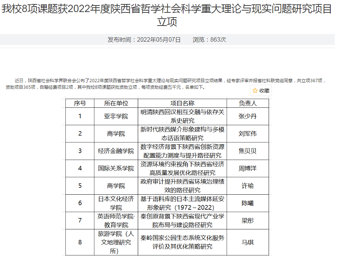Click the 负责人 column header

pyautogui.click(x=247, y=103)
